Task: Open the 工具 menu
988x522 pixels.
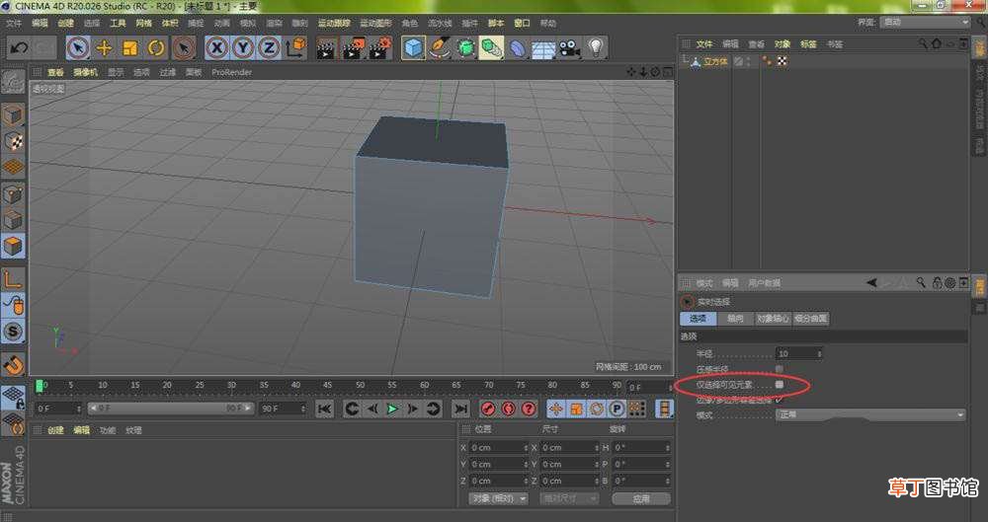Action: pos(118,24)
